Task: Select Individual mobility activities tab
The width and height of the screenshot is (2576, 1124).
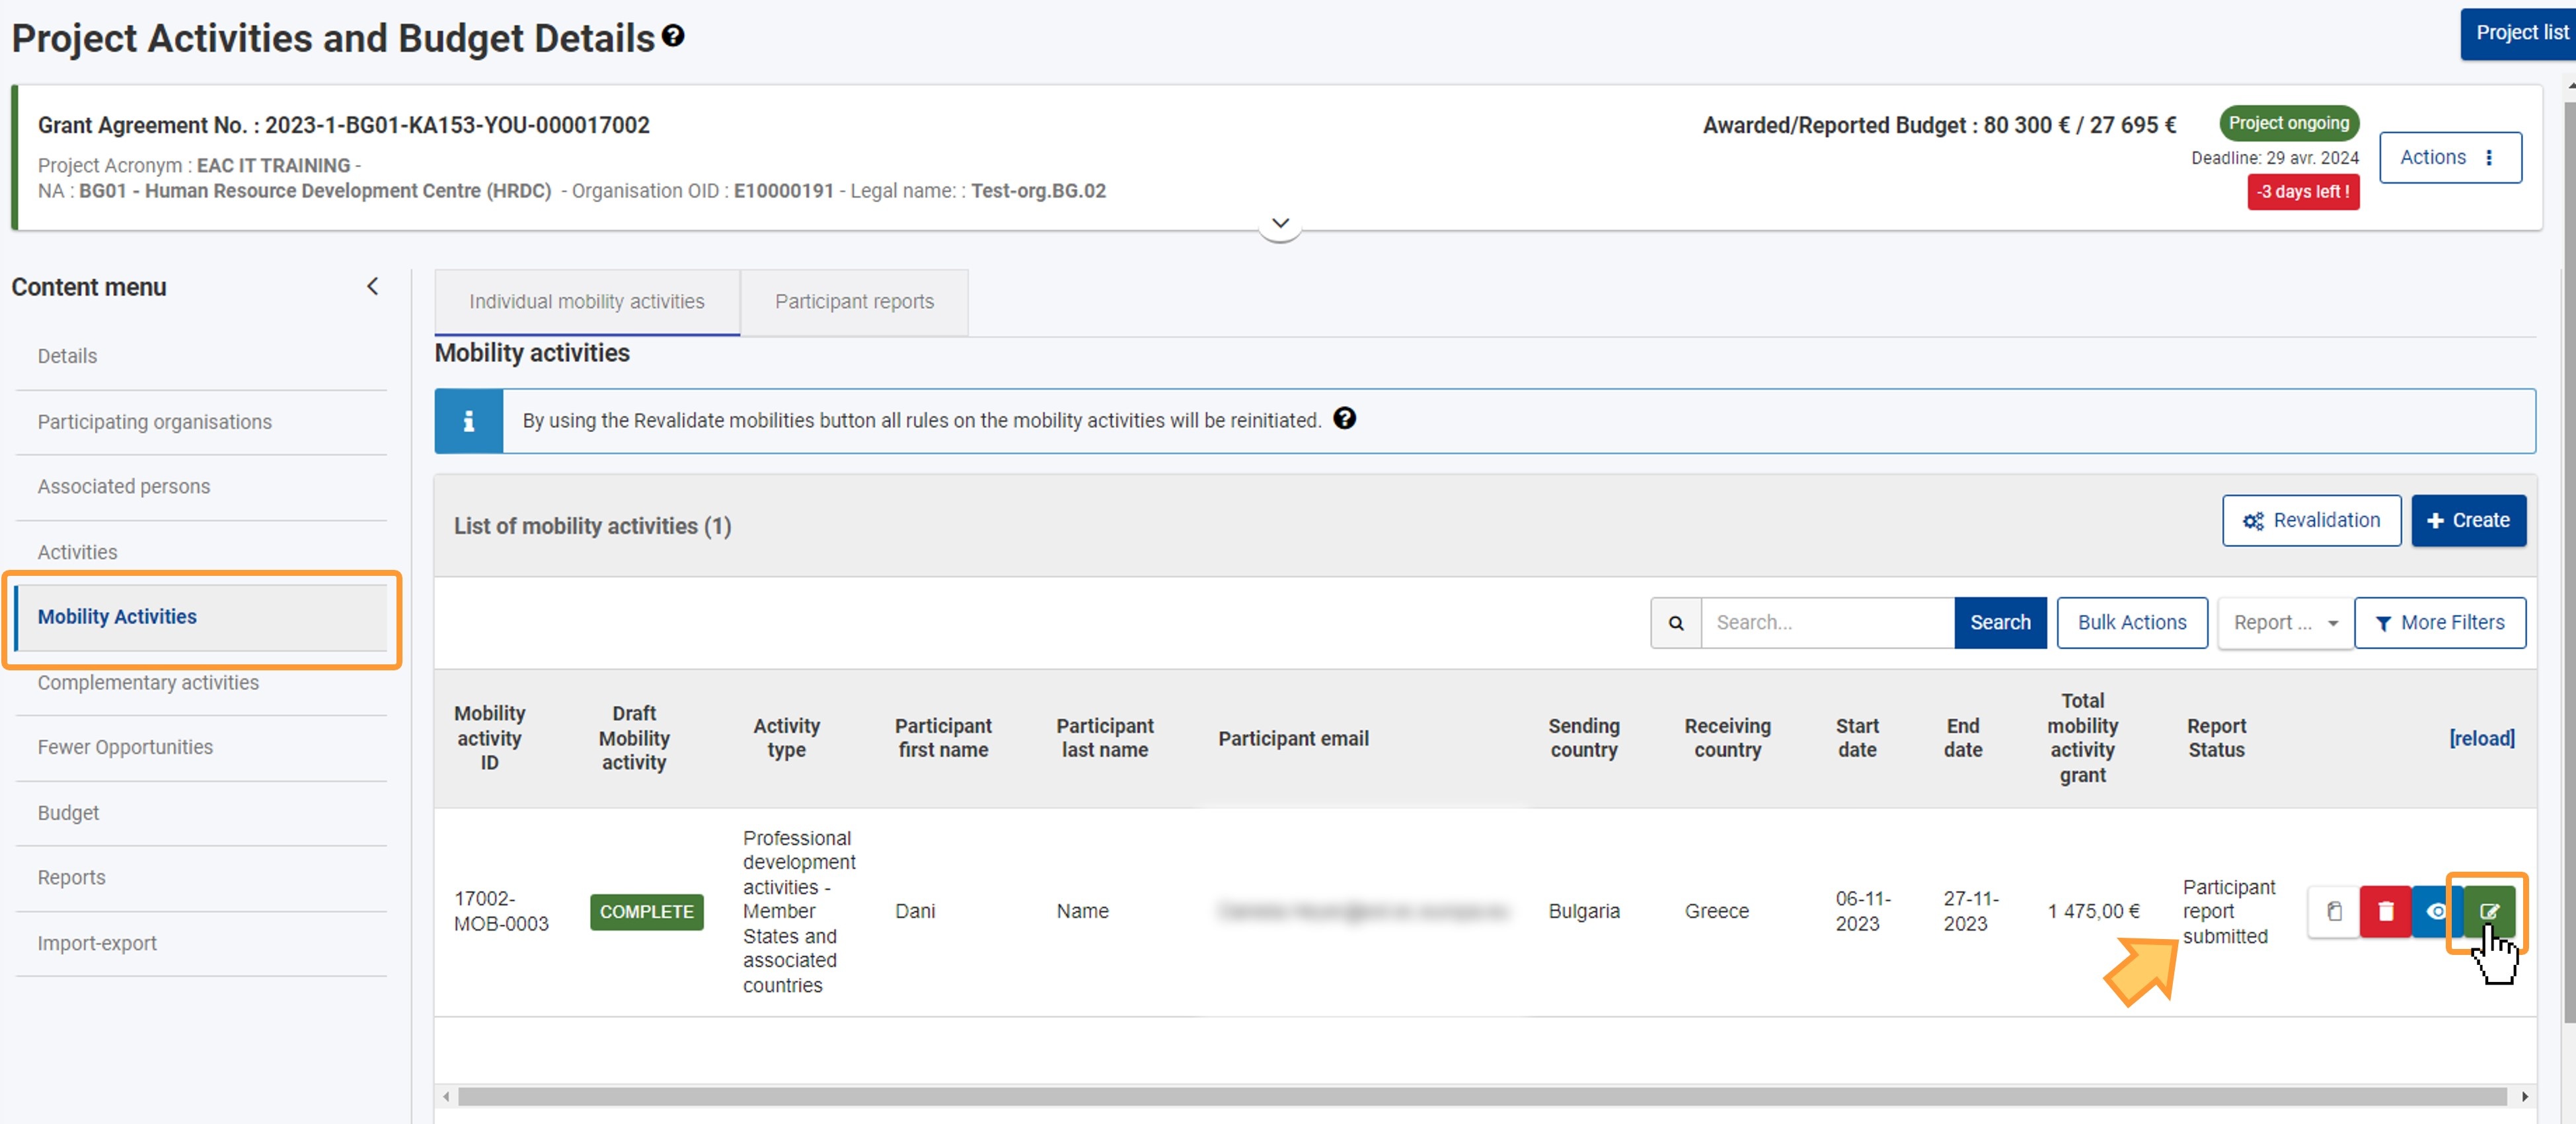Action: pyautogui.click(x=586, y=302)
